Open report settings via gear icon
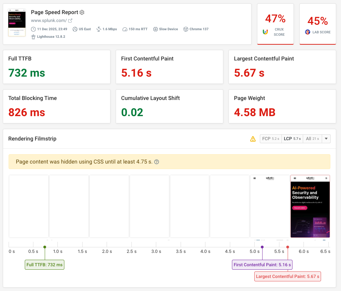Screen dimensions: 341x291 (82, 12)
